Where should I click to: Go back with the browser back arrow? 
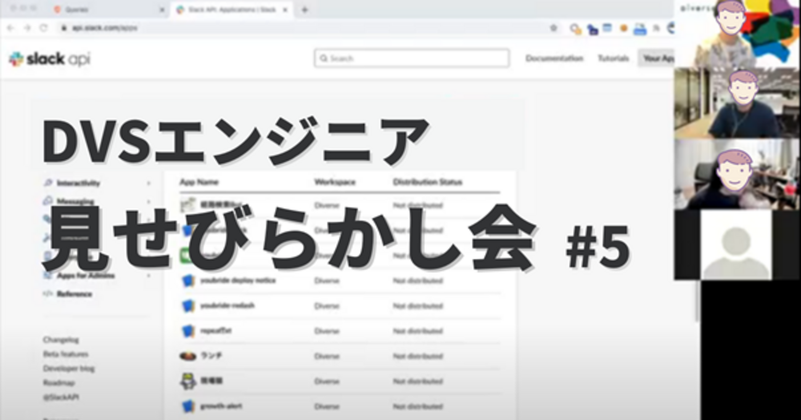(x=10, y=28)
